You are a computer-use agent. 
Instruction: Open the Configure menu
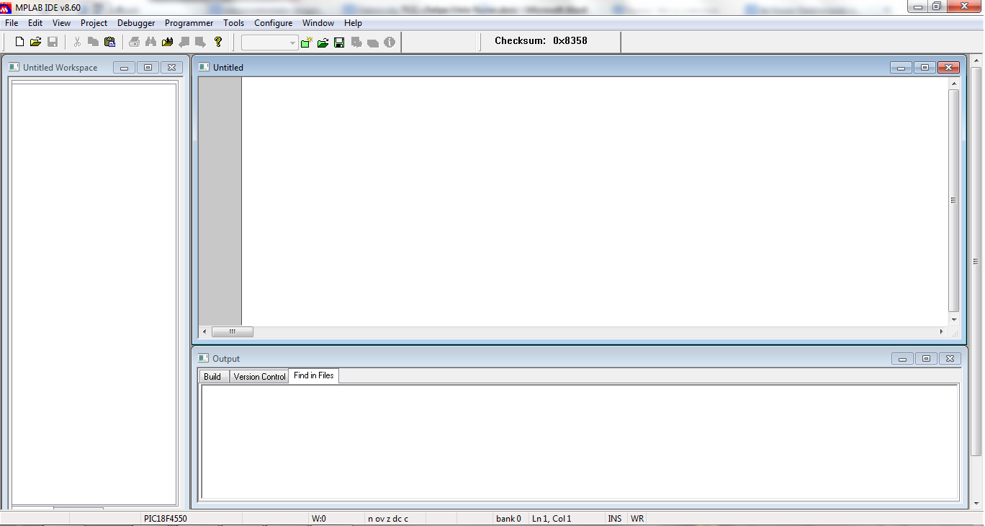click(x=273, y=23)
